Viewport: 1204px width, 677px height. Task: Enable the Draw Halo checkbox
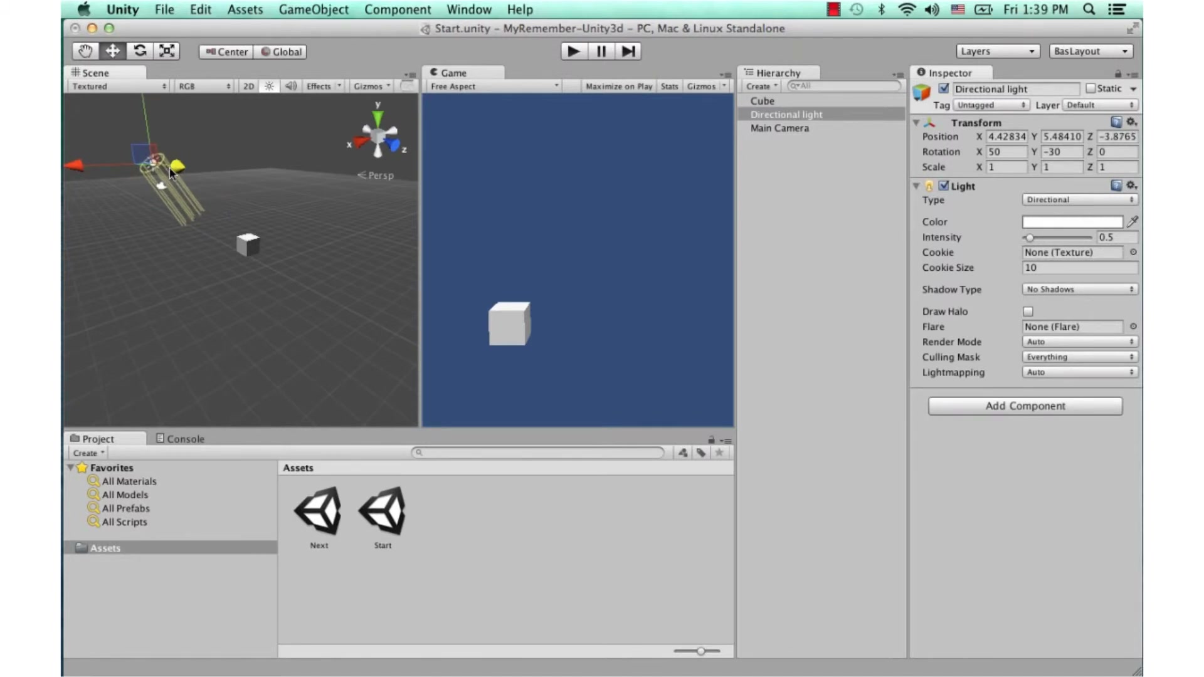pyautogui.click(x=1028, y=312)
